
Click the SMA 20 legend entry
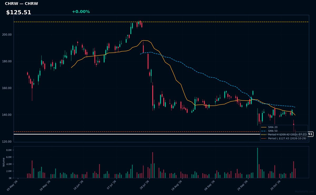[x=269, y=127]
